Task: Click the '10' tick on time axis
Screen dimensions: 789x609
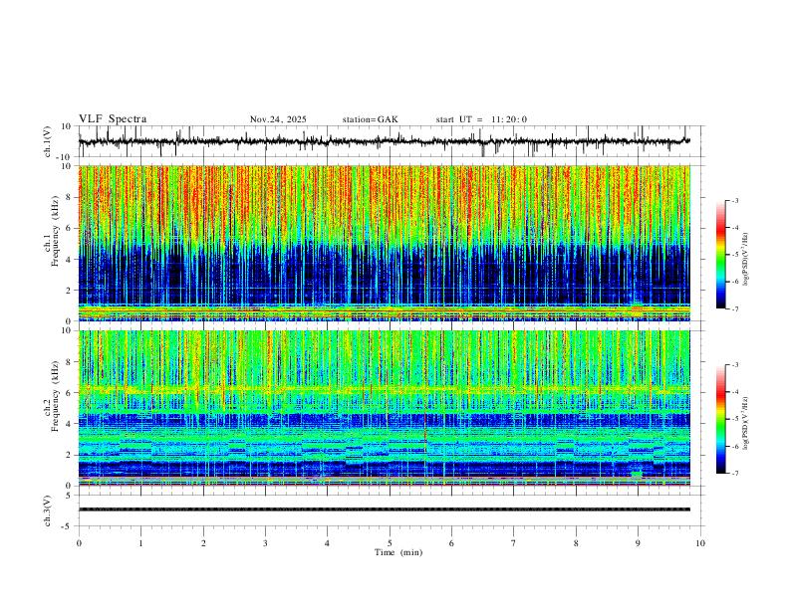Action: [x=700, y=543]
